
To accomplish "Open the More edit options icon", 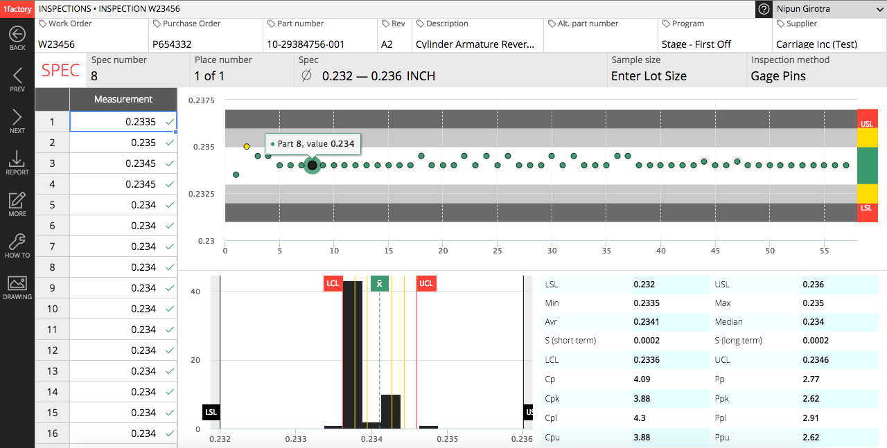I will 17,201.
